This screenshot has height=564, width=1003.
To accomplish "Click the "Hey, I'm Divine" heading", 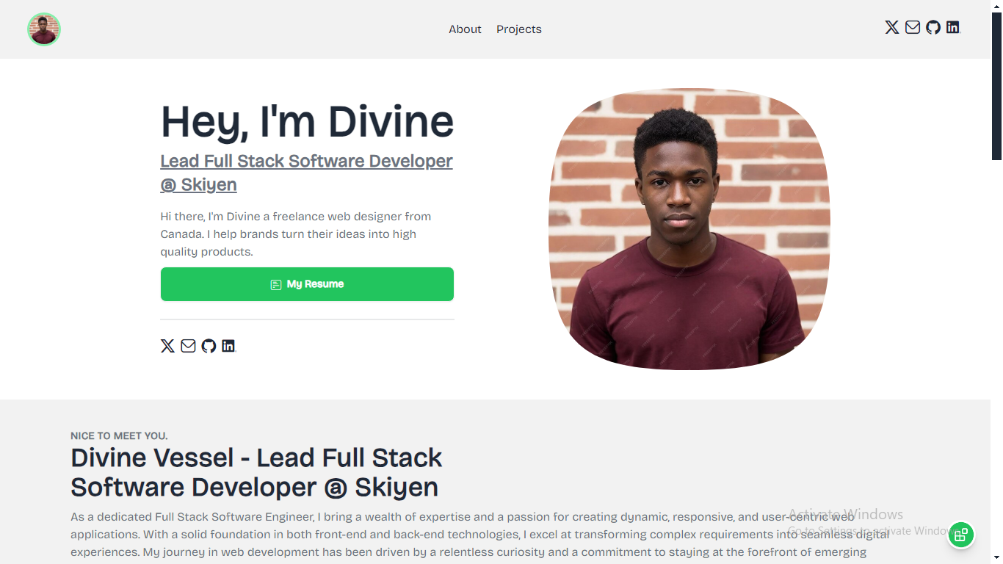I will (x=307, y=121).
